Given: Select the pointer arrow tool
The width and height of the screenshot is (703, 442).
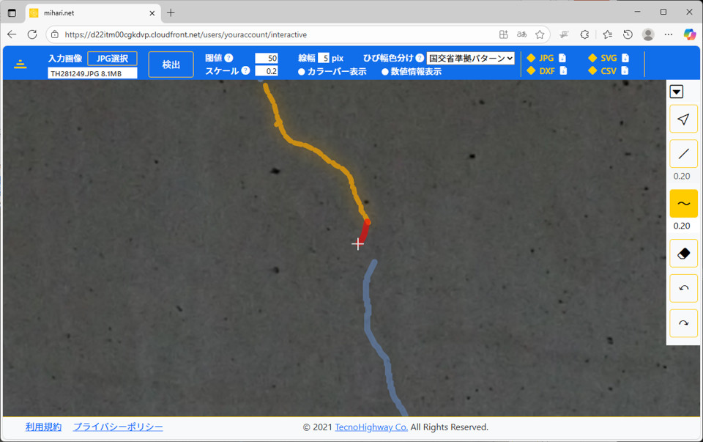Looking at the screenshot, I should pos(683,119).
